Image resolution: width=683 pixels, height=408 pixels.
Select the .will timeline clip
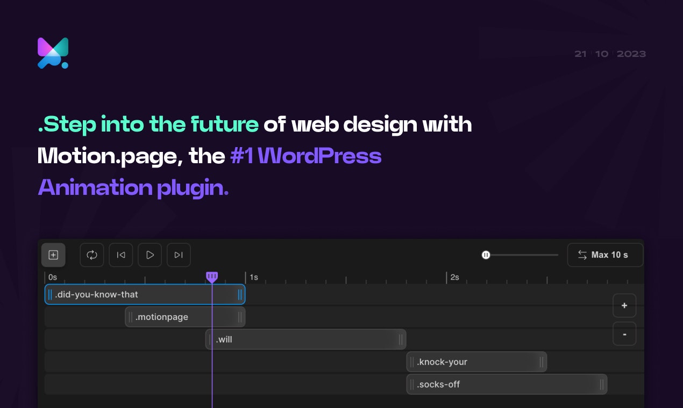point(305,339)
